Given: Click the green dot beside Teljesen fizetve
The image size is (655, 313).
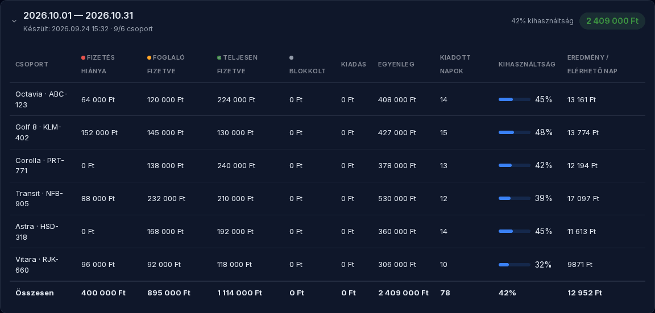Looking at the screenshot, I should click(219, 57).
